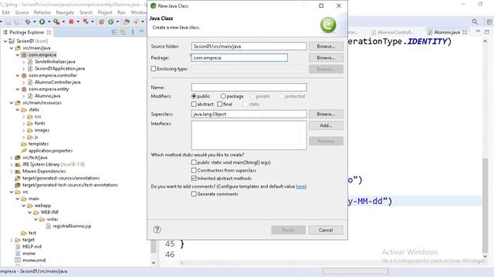Image resolution: width=494 pixels, height=277 pixels.
Task: Click the Collapse All icon in Package Explorer
Action: tap(114, 32)
